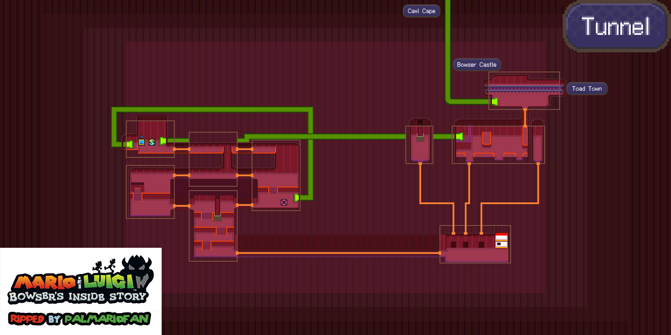Select the red and white block icon
This screenshot has width=671, height=335.
coord(502,240)
